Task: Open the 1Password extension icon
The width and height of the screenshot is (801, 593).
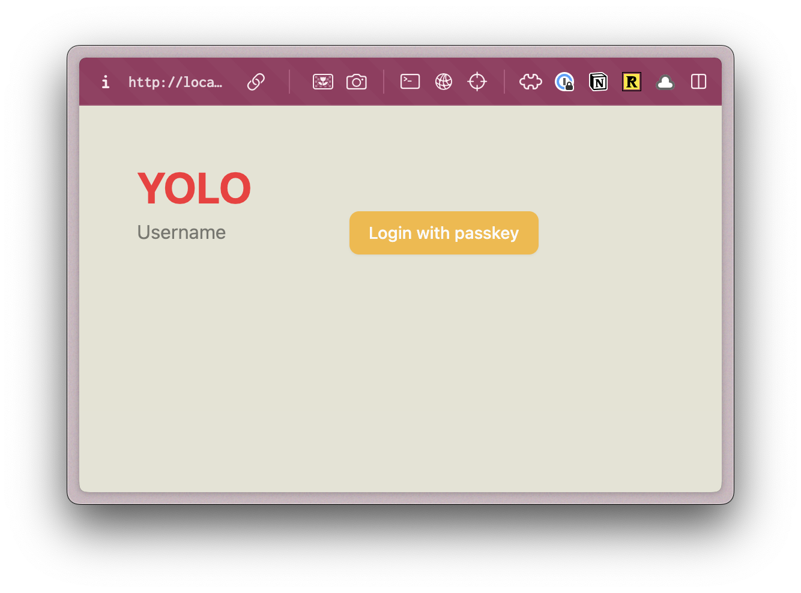Action: [x=564, y=82]
